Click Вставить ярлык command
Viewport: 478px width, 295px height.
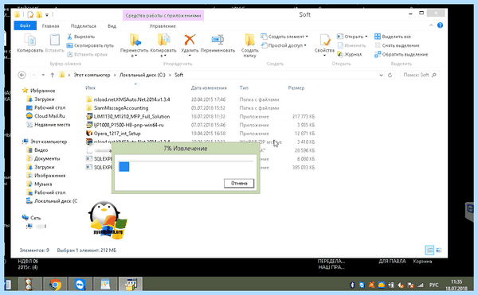[x=87, y=54]
